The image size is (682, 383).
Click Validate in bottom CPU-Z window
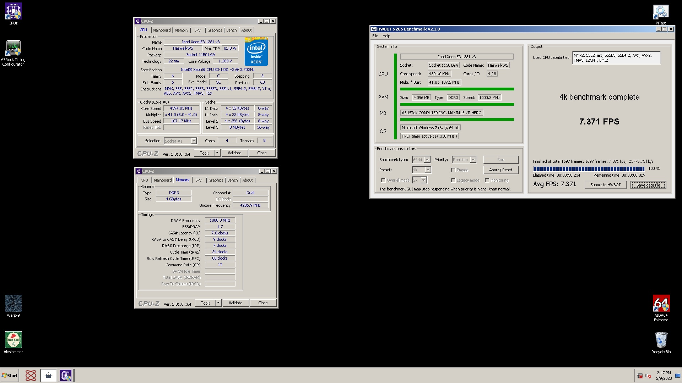point(236,303)
